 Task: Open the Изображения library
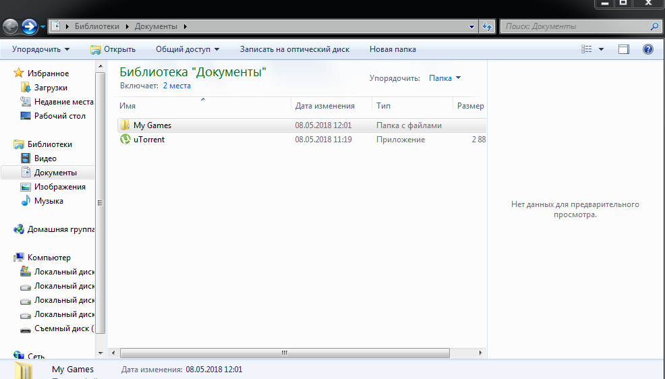point(60,187)
